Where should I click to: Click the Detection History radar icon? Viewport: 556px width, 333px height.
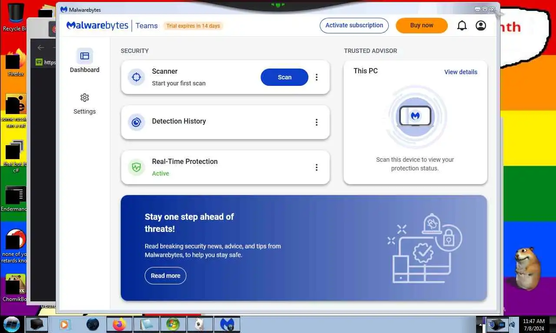click(x=136, y=122)
